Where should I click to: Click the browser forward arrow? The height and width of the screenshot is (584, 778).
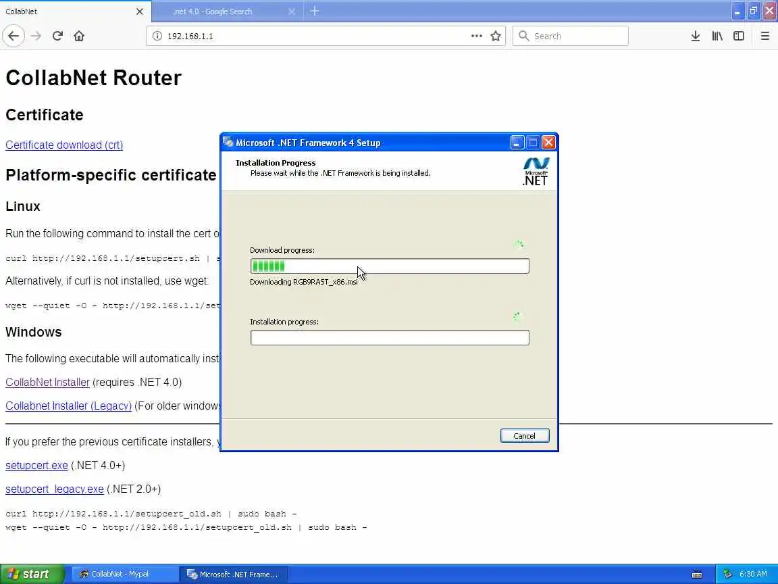(x=36, y=36)
